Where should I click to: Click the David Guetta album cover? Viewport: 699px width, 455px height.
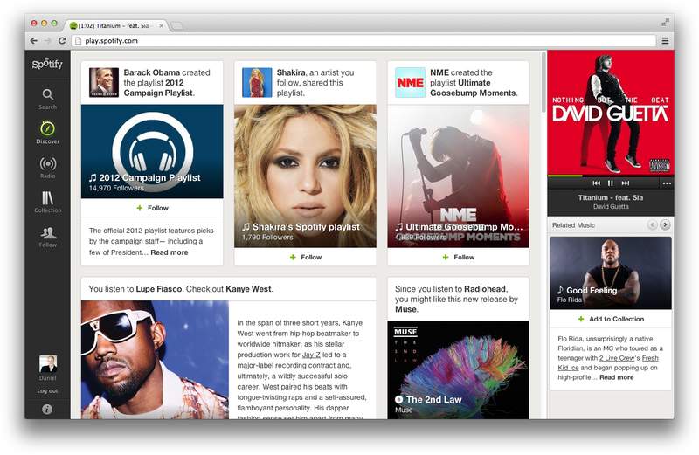[611, 113]
